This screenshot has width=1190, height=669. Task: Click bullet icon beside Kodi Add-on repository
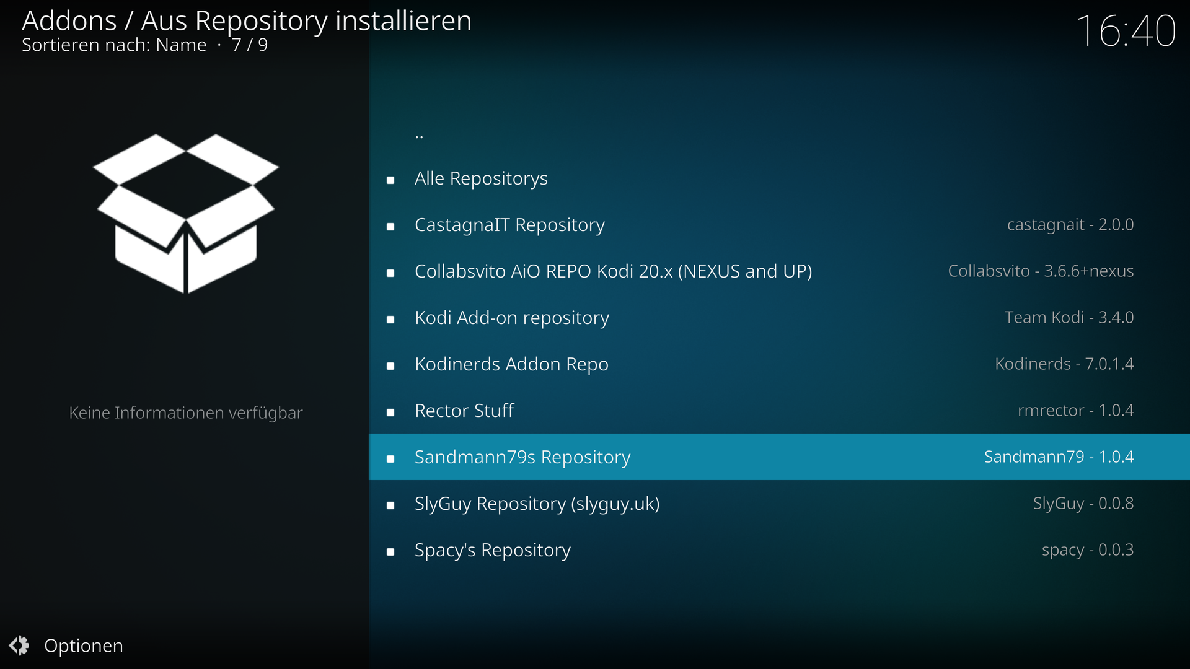click(390, 320)
